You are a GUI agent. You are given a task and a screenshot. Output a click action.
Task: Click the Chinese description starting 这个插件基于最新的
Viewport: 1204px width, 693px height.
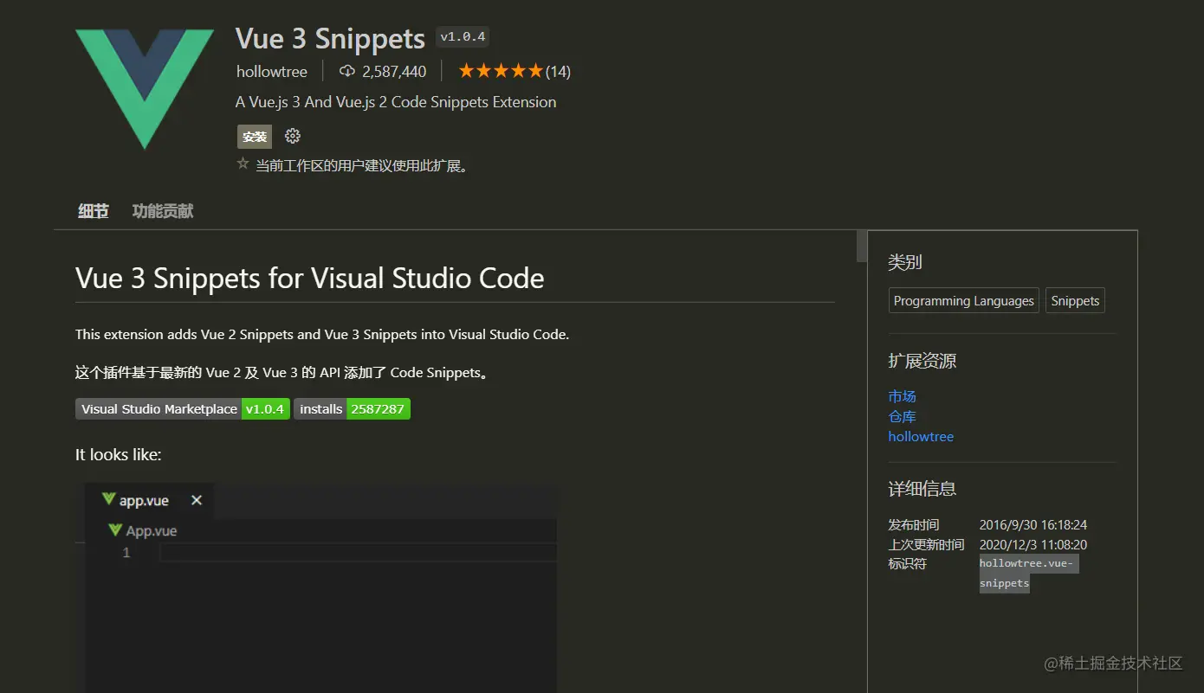(282, 373)
